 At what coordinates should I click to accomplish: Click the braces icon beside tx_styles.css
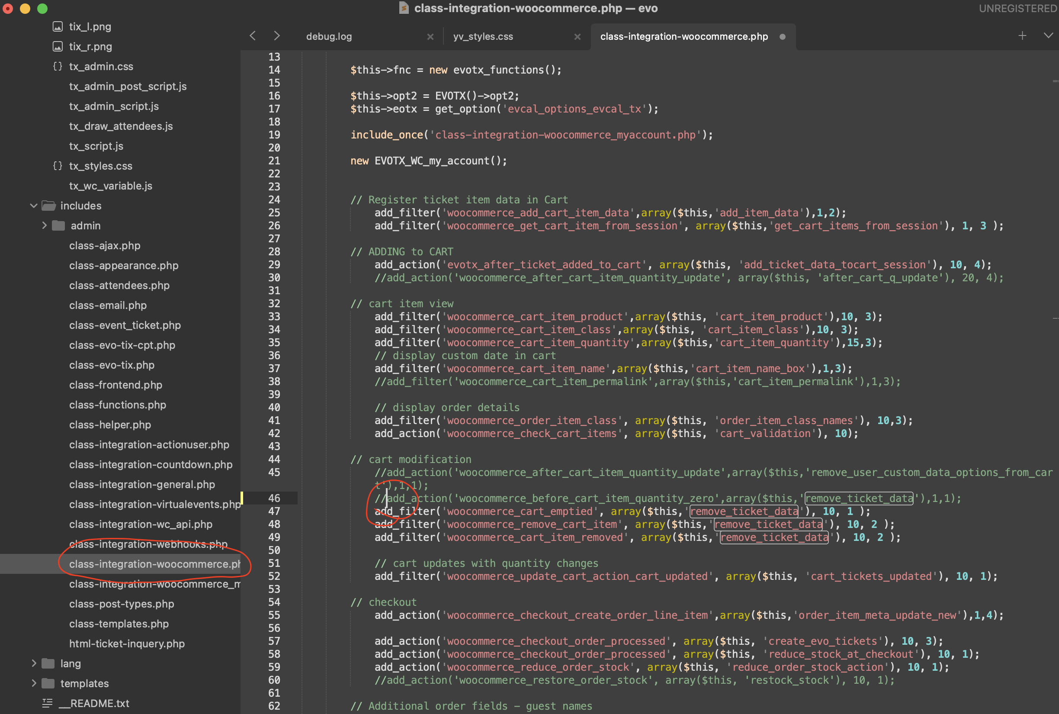click(x=58, y=166)
